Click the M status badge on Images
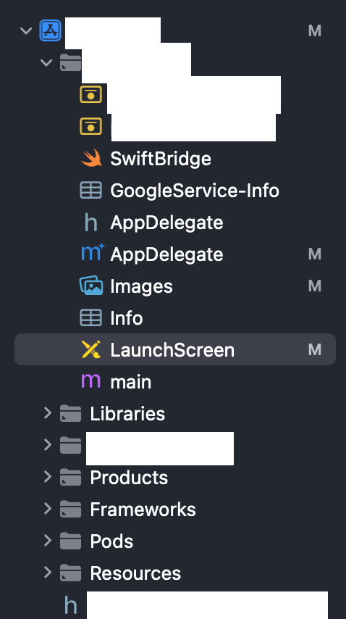This screenshot has width=346, height=619. [314, 286]
